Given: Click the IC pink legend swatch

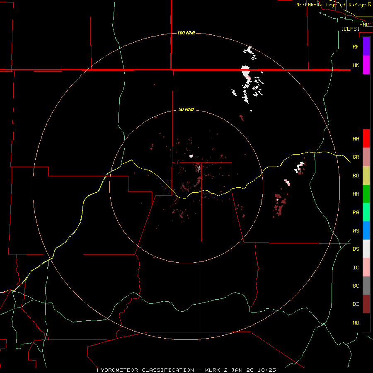Looking at the screenshot, I should (366, 267).
